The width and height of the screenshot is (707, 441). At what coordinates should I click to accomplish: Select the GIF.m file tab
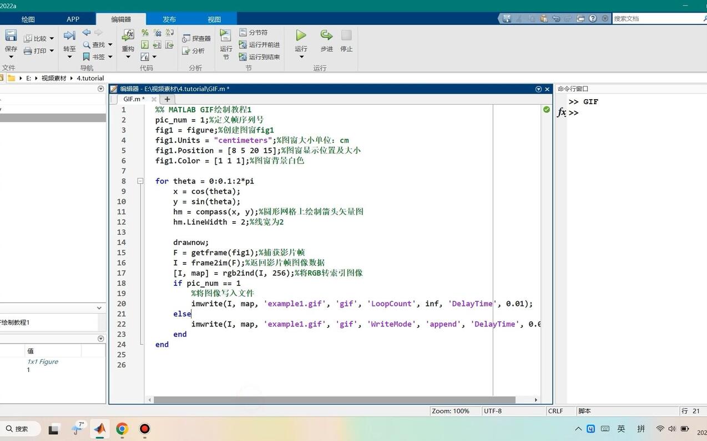[x=134, y=99]
